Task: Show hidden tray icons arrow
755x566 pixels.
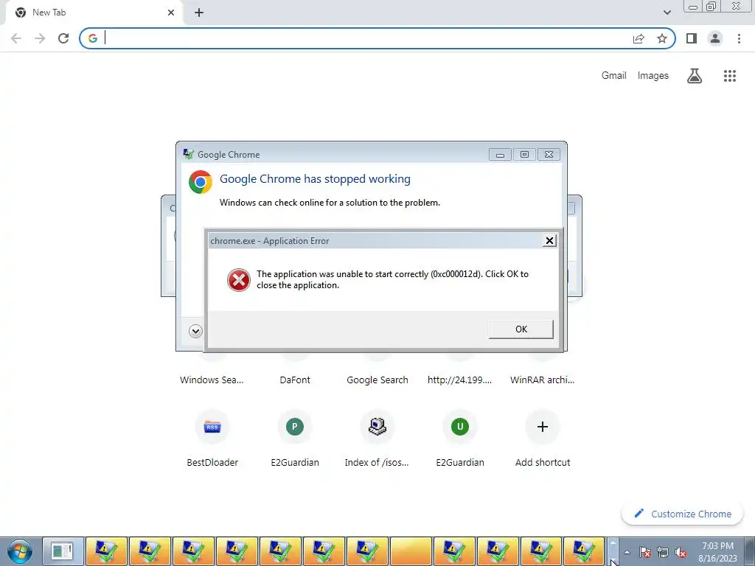Action: pos(627,552)
